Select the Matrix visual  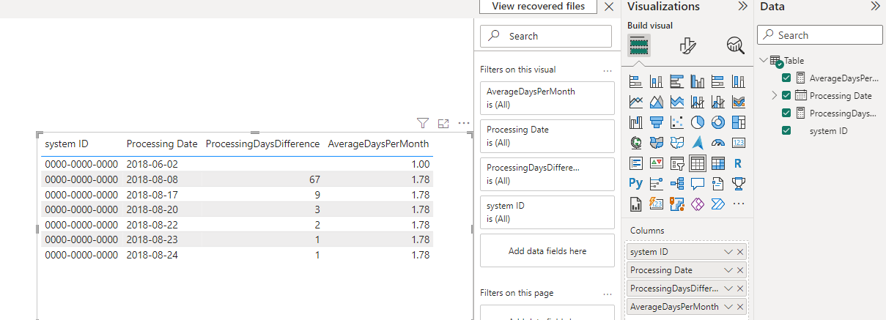[x=717, y=163]
